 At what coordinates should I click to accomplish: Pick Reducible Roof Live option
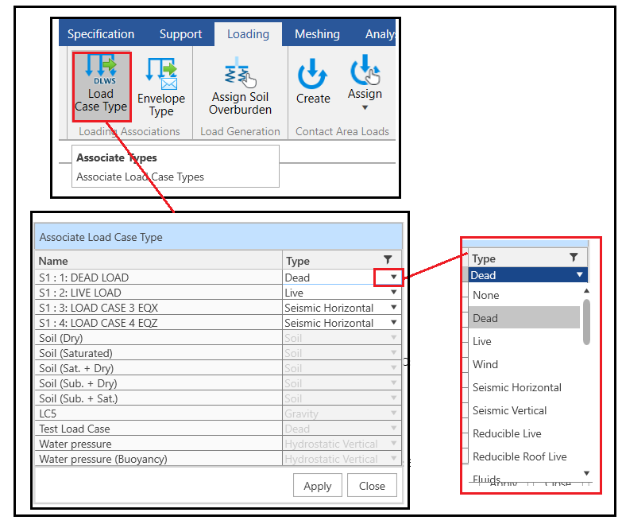520,456
